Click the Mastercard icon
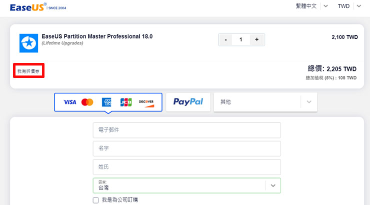 pos(87,102)
